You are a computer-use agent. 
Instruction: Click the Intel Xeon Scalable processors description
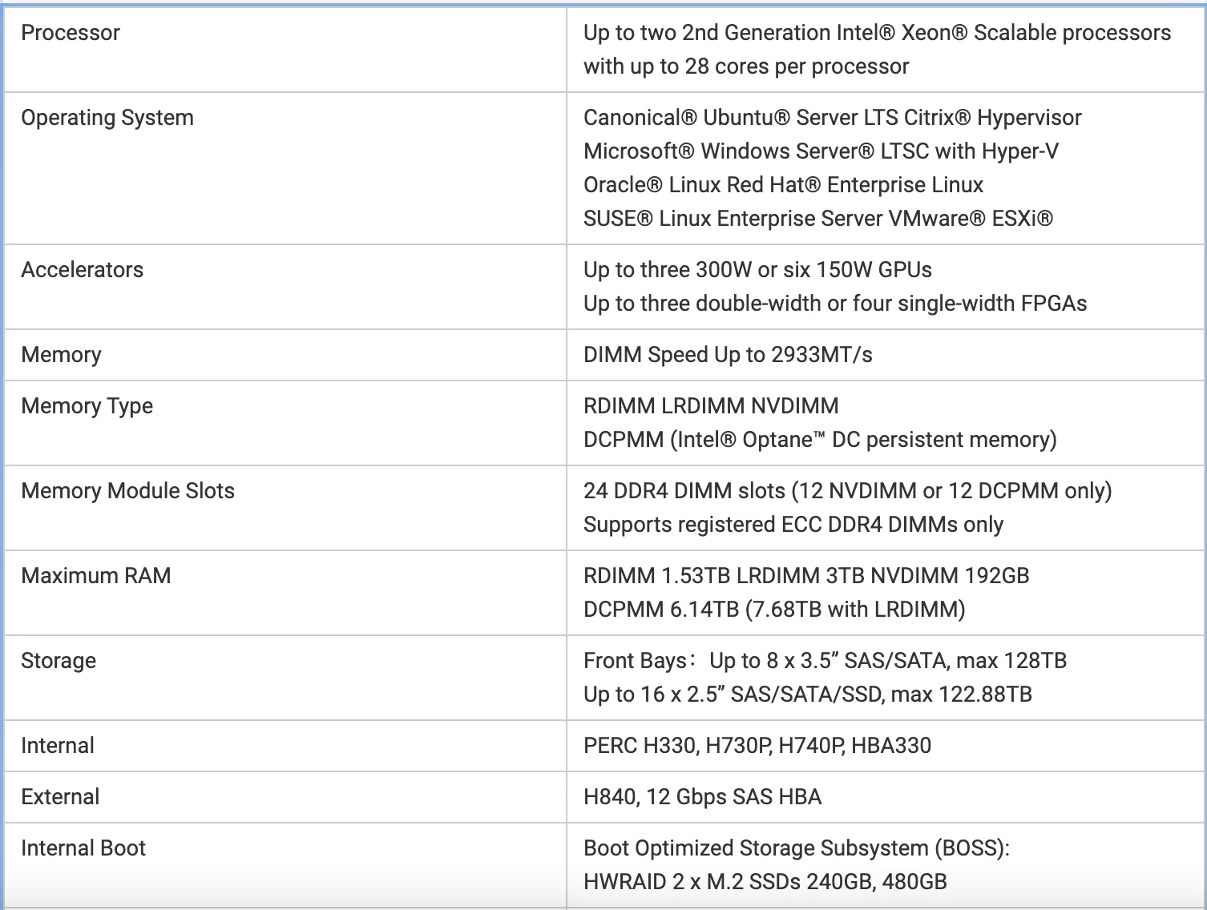point(876,33)
